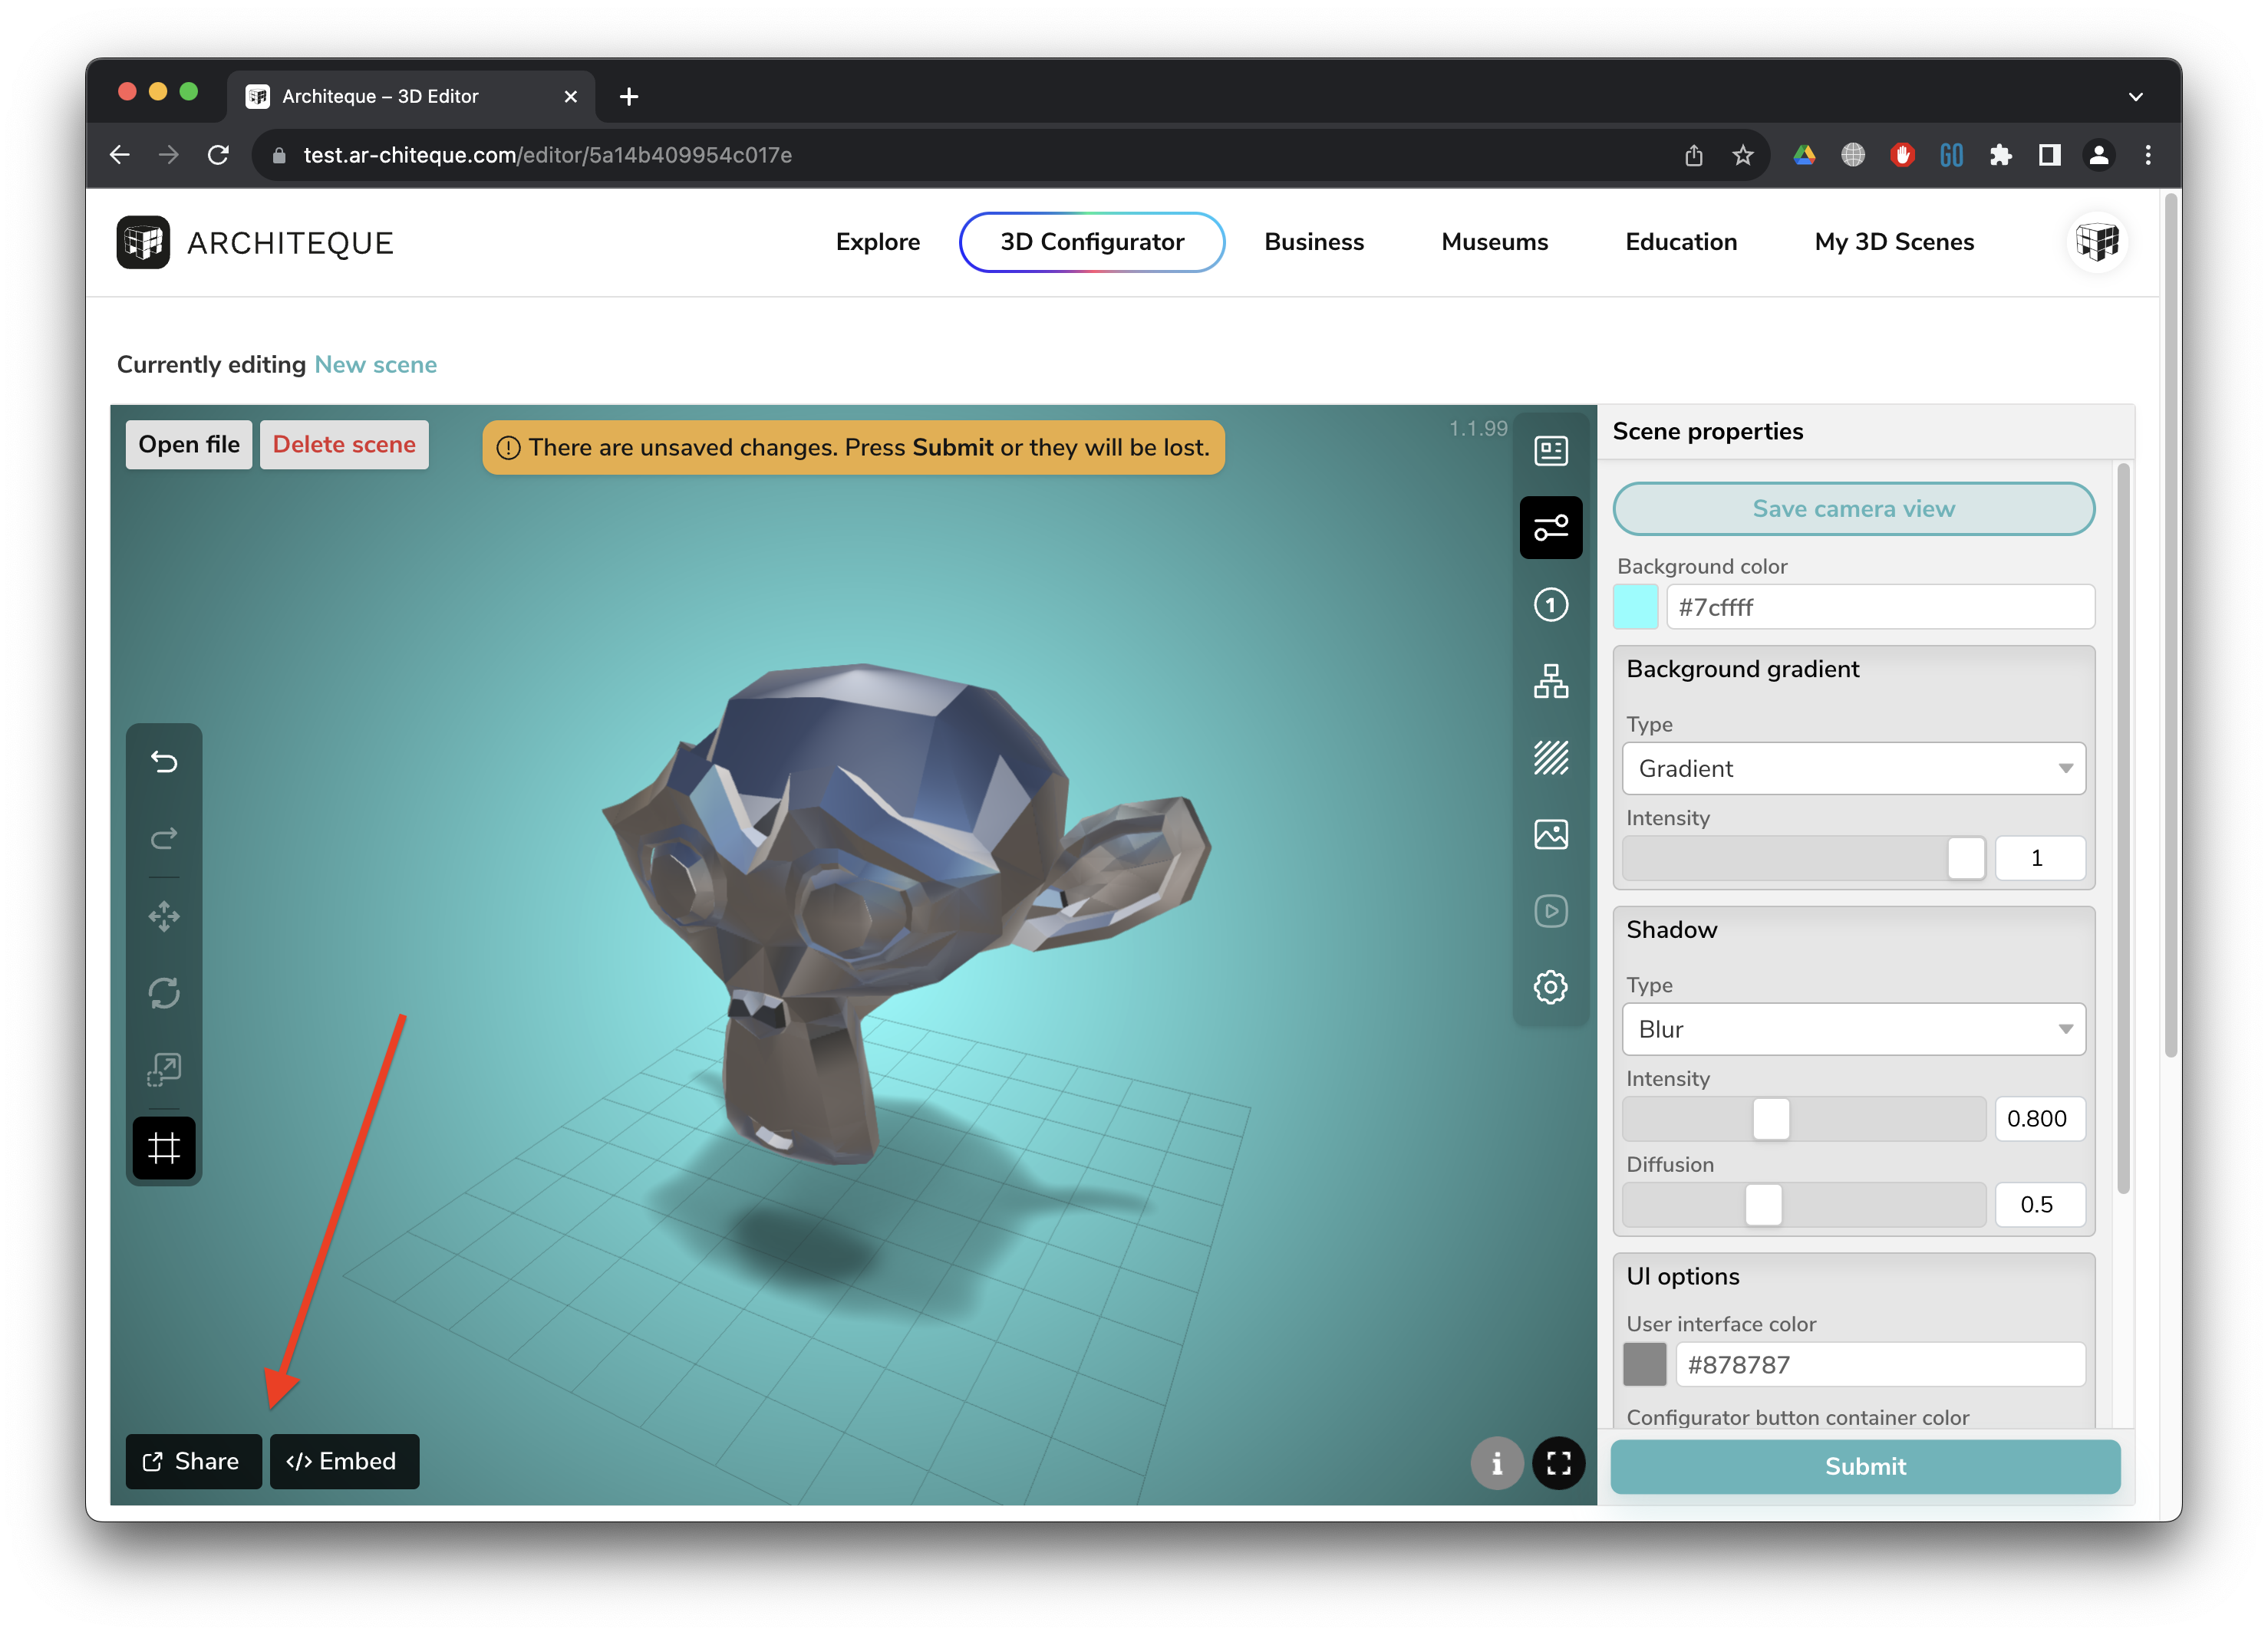The image size is (2268, 1635).
Task: Open the hatched materials panel icon
Action: point(1550,758)
